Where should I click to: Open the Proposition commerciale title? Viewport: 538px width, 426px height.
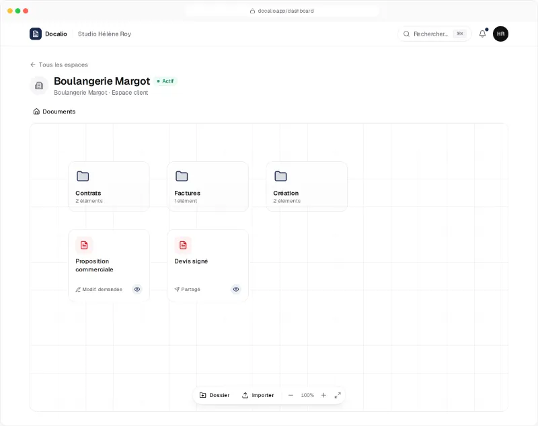pyautogui.click(x=94, y=265)
